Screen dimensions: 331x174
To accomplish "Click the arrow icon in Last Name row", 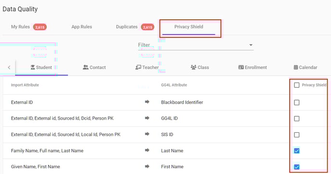I will (147, 150).
